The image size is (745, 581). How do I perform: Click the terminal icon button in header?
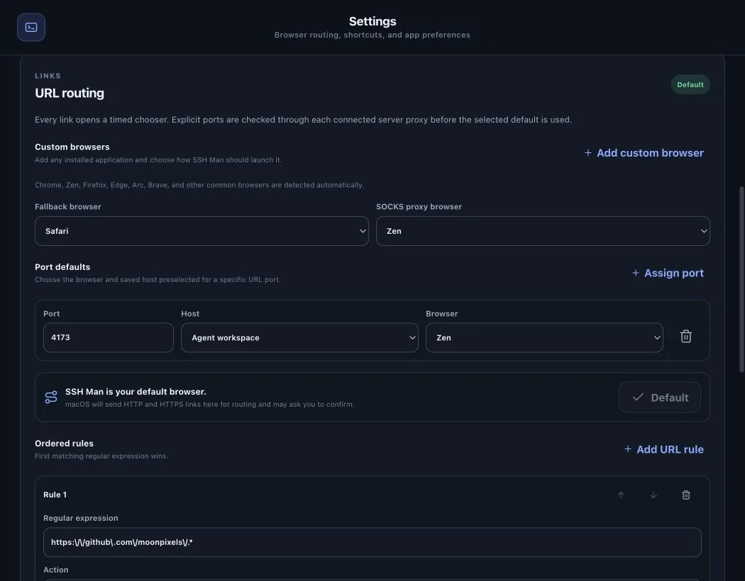click(31, 27)
